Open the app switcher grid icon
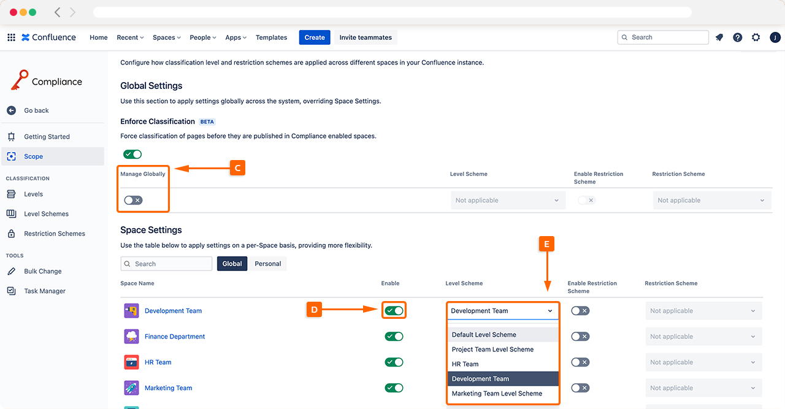The image size is (785, 409). pyautogui.click(x=11, y=37)
